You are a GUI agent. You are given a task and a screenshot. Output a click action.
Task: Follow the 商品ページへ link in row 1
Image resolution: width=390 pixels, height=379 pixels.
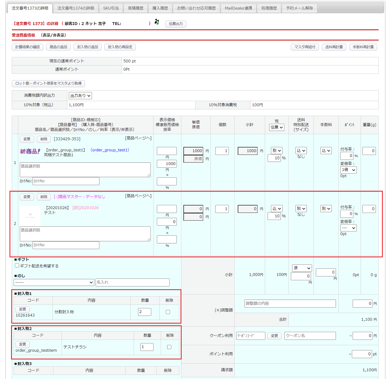coord(138,138)
